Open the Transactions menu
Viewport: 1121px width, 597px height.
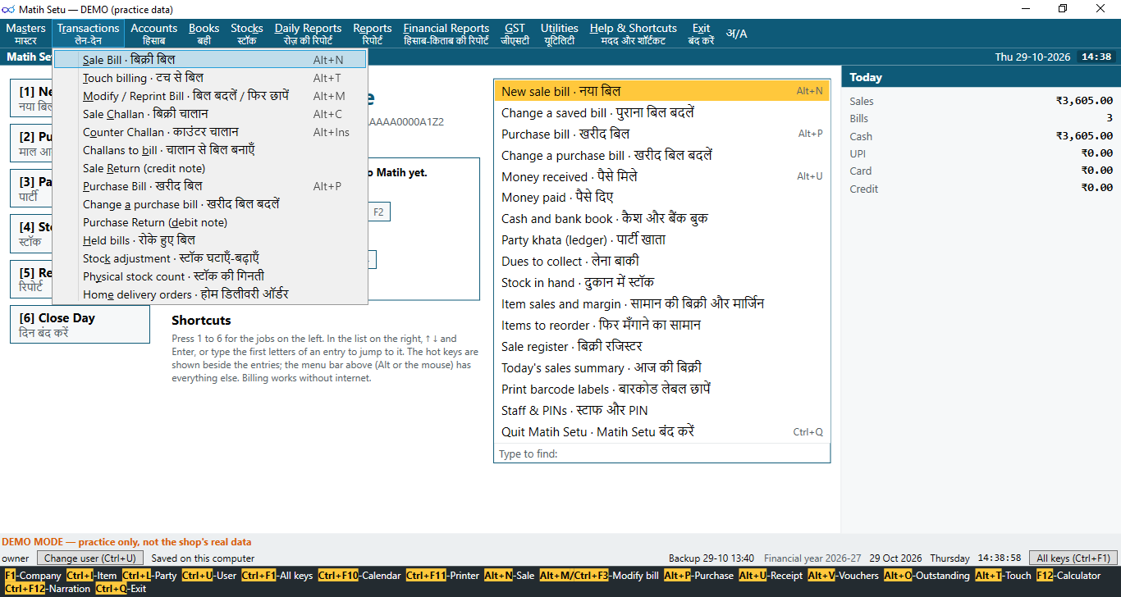pos(88,34)
